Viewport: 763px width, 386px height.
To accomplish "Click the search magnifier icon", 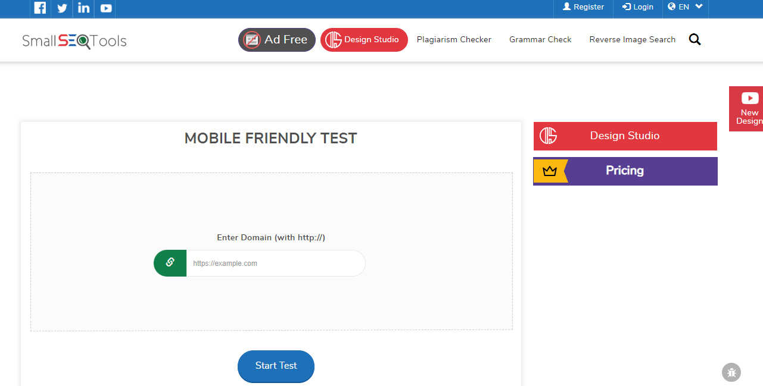I will [695, 39].
